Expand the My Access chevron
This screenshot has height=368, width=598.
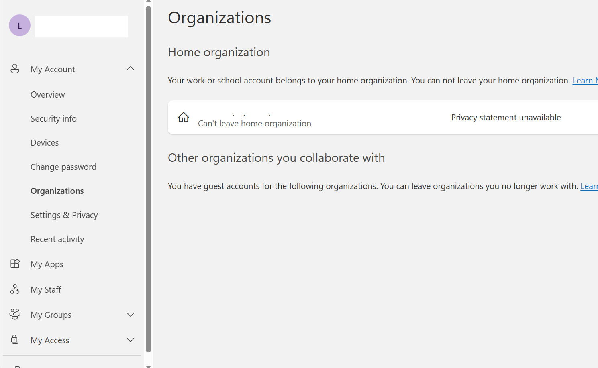click(131, 340)
